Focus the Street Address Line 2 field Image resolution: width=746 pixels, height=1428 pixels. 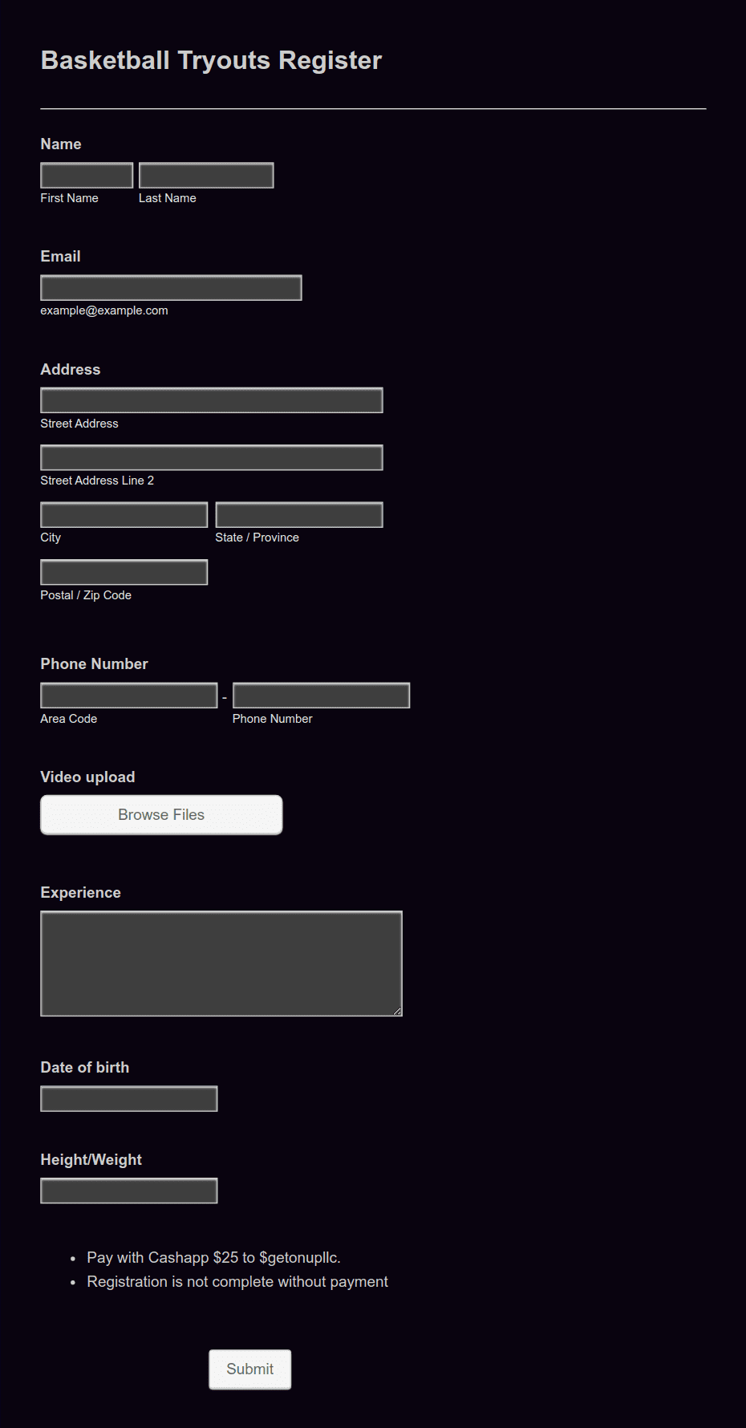click(x=212, y=458)
